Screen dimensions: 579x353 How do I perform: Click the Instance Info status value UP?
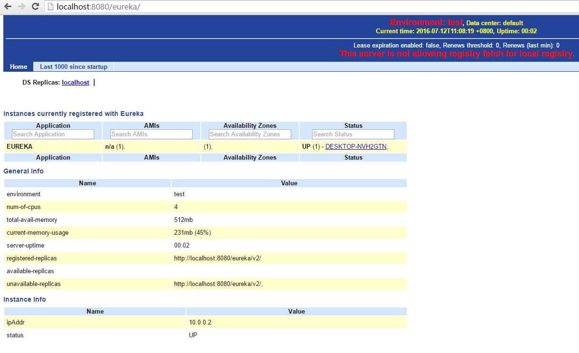(193, 335)
